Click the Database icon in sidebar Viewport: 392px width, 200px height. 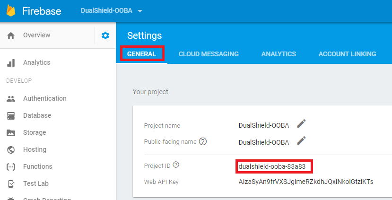pyautogui.click(x=11, y=116)
